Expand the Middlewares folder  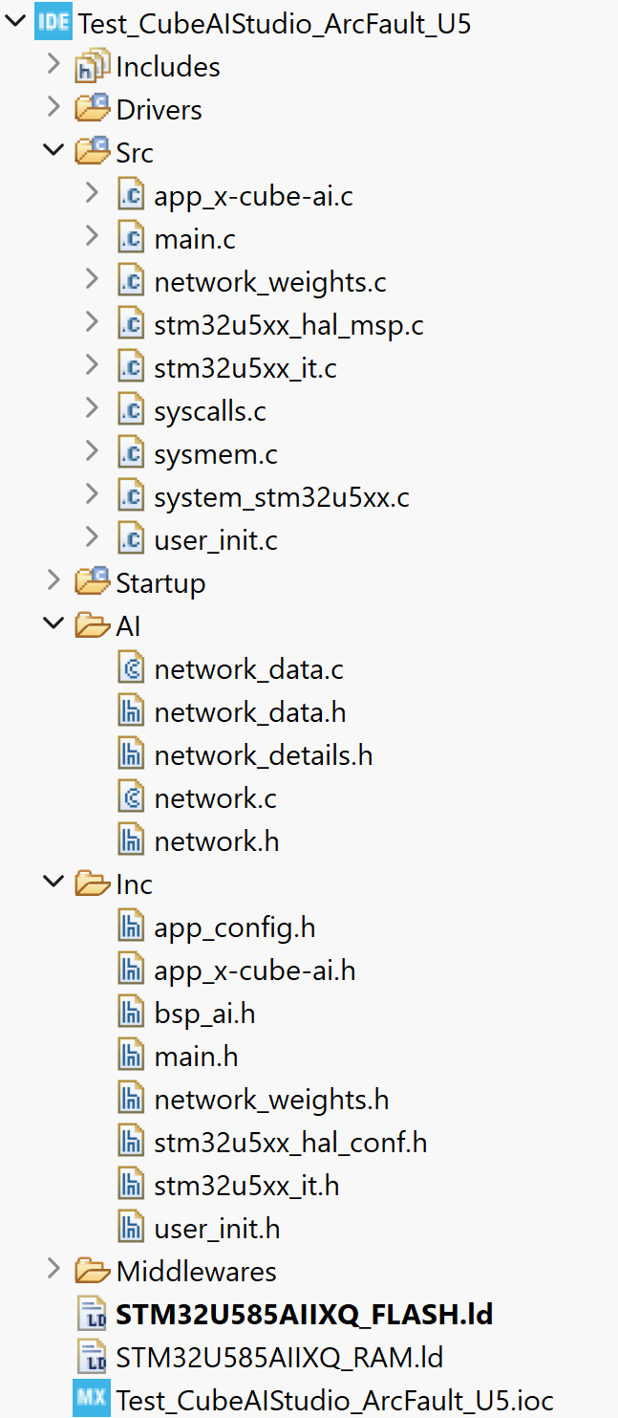54,1270
